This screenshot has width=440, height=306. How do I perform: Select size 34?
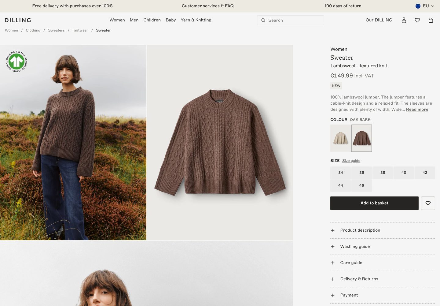[341, 173]
